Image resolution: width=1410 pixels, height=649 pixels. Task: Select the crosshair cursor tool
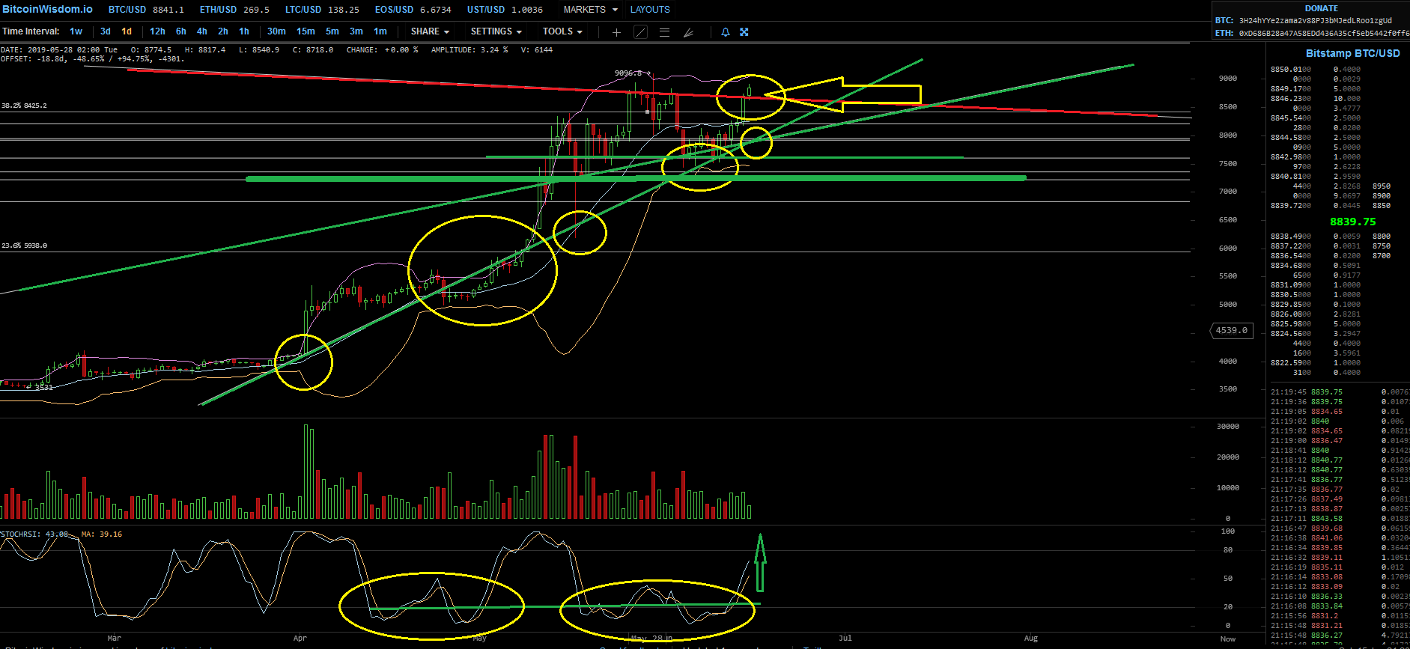tap(616, 32)
